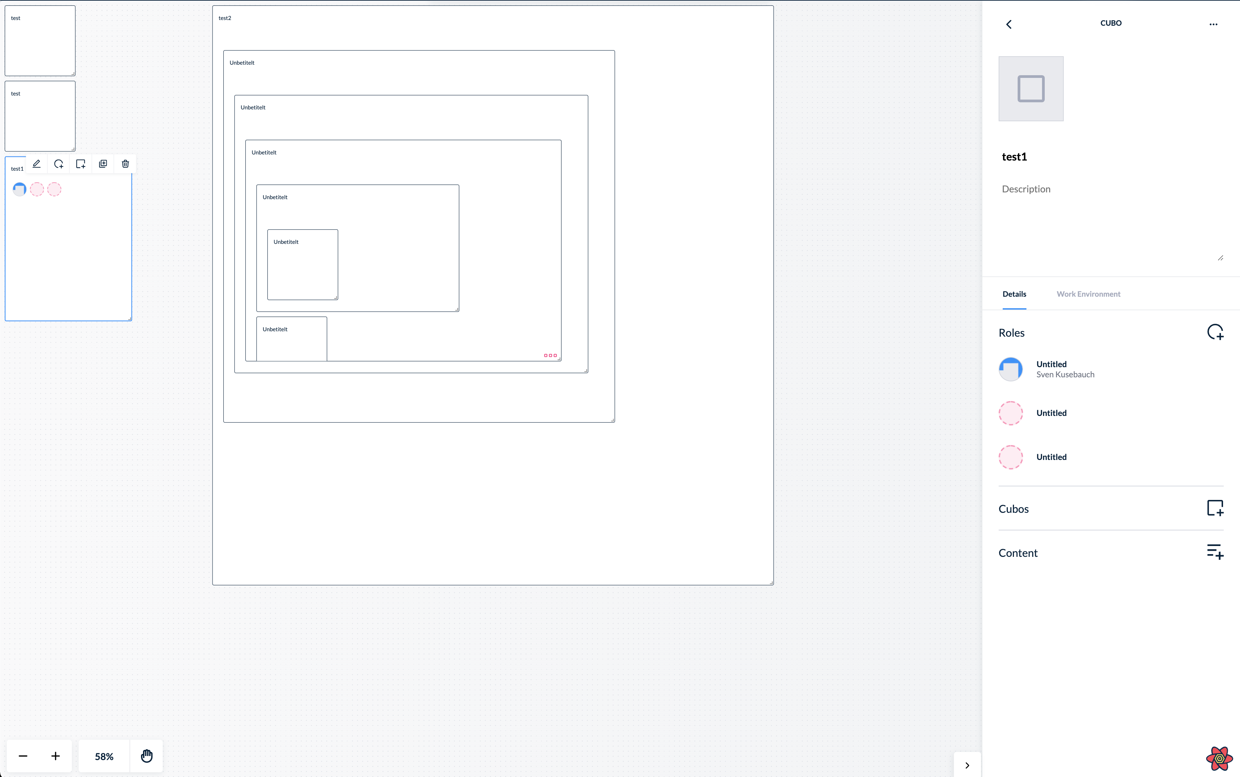
Task: Click the back arrow next to CUBO
Action: pos(1008,24)
